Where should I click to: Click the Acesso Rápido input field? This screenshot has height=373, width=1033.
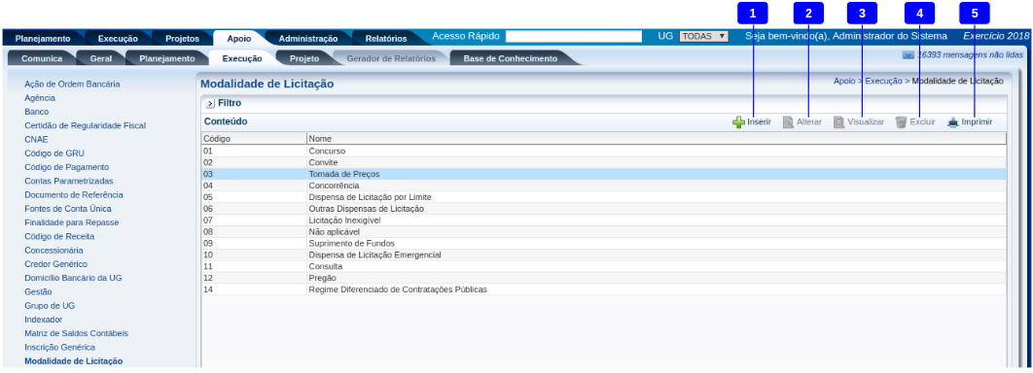[x=573, y=36]
